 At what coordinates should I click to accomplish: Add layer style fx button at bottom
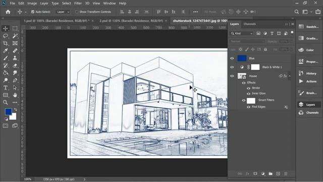tap(247, 174)
